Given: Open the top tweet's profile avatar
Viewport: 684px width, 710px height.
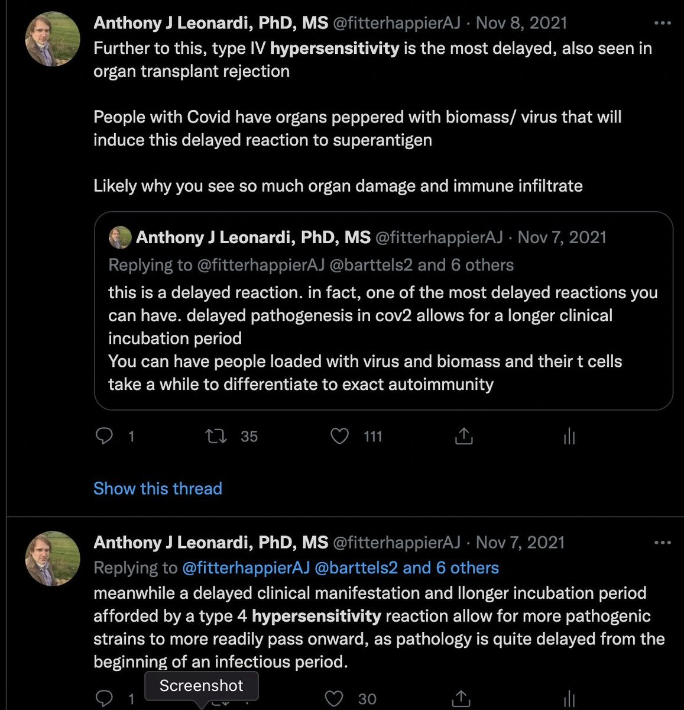Looking at the screenshot, I should click(53, 40).
